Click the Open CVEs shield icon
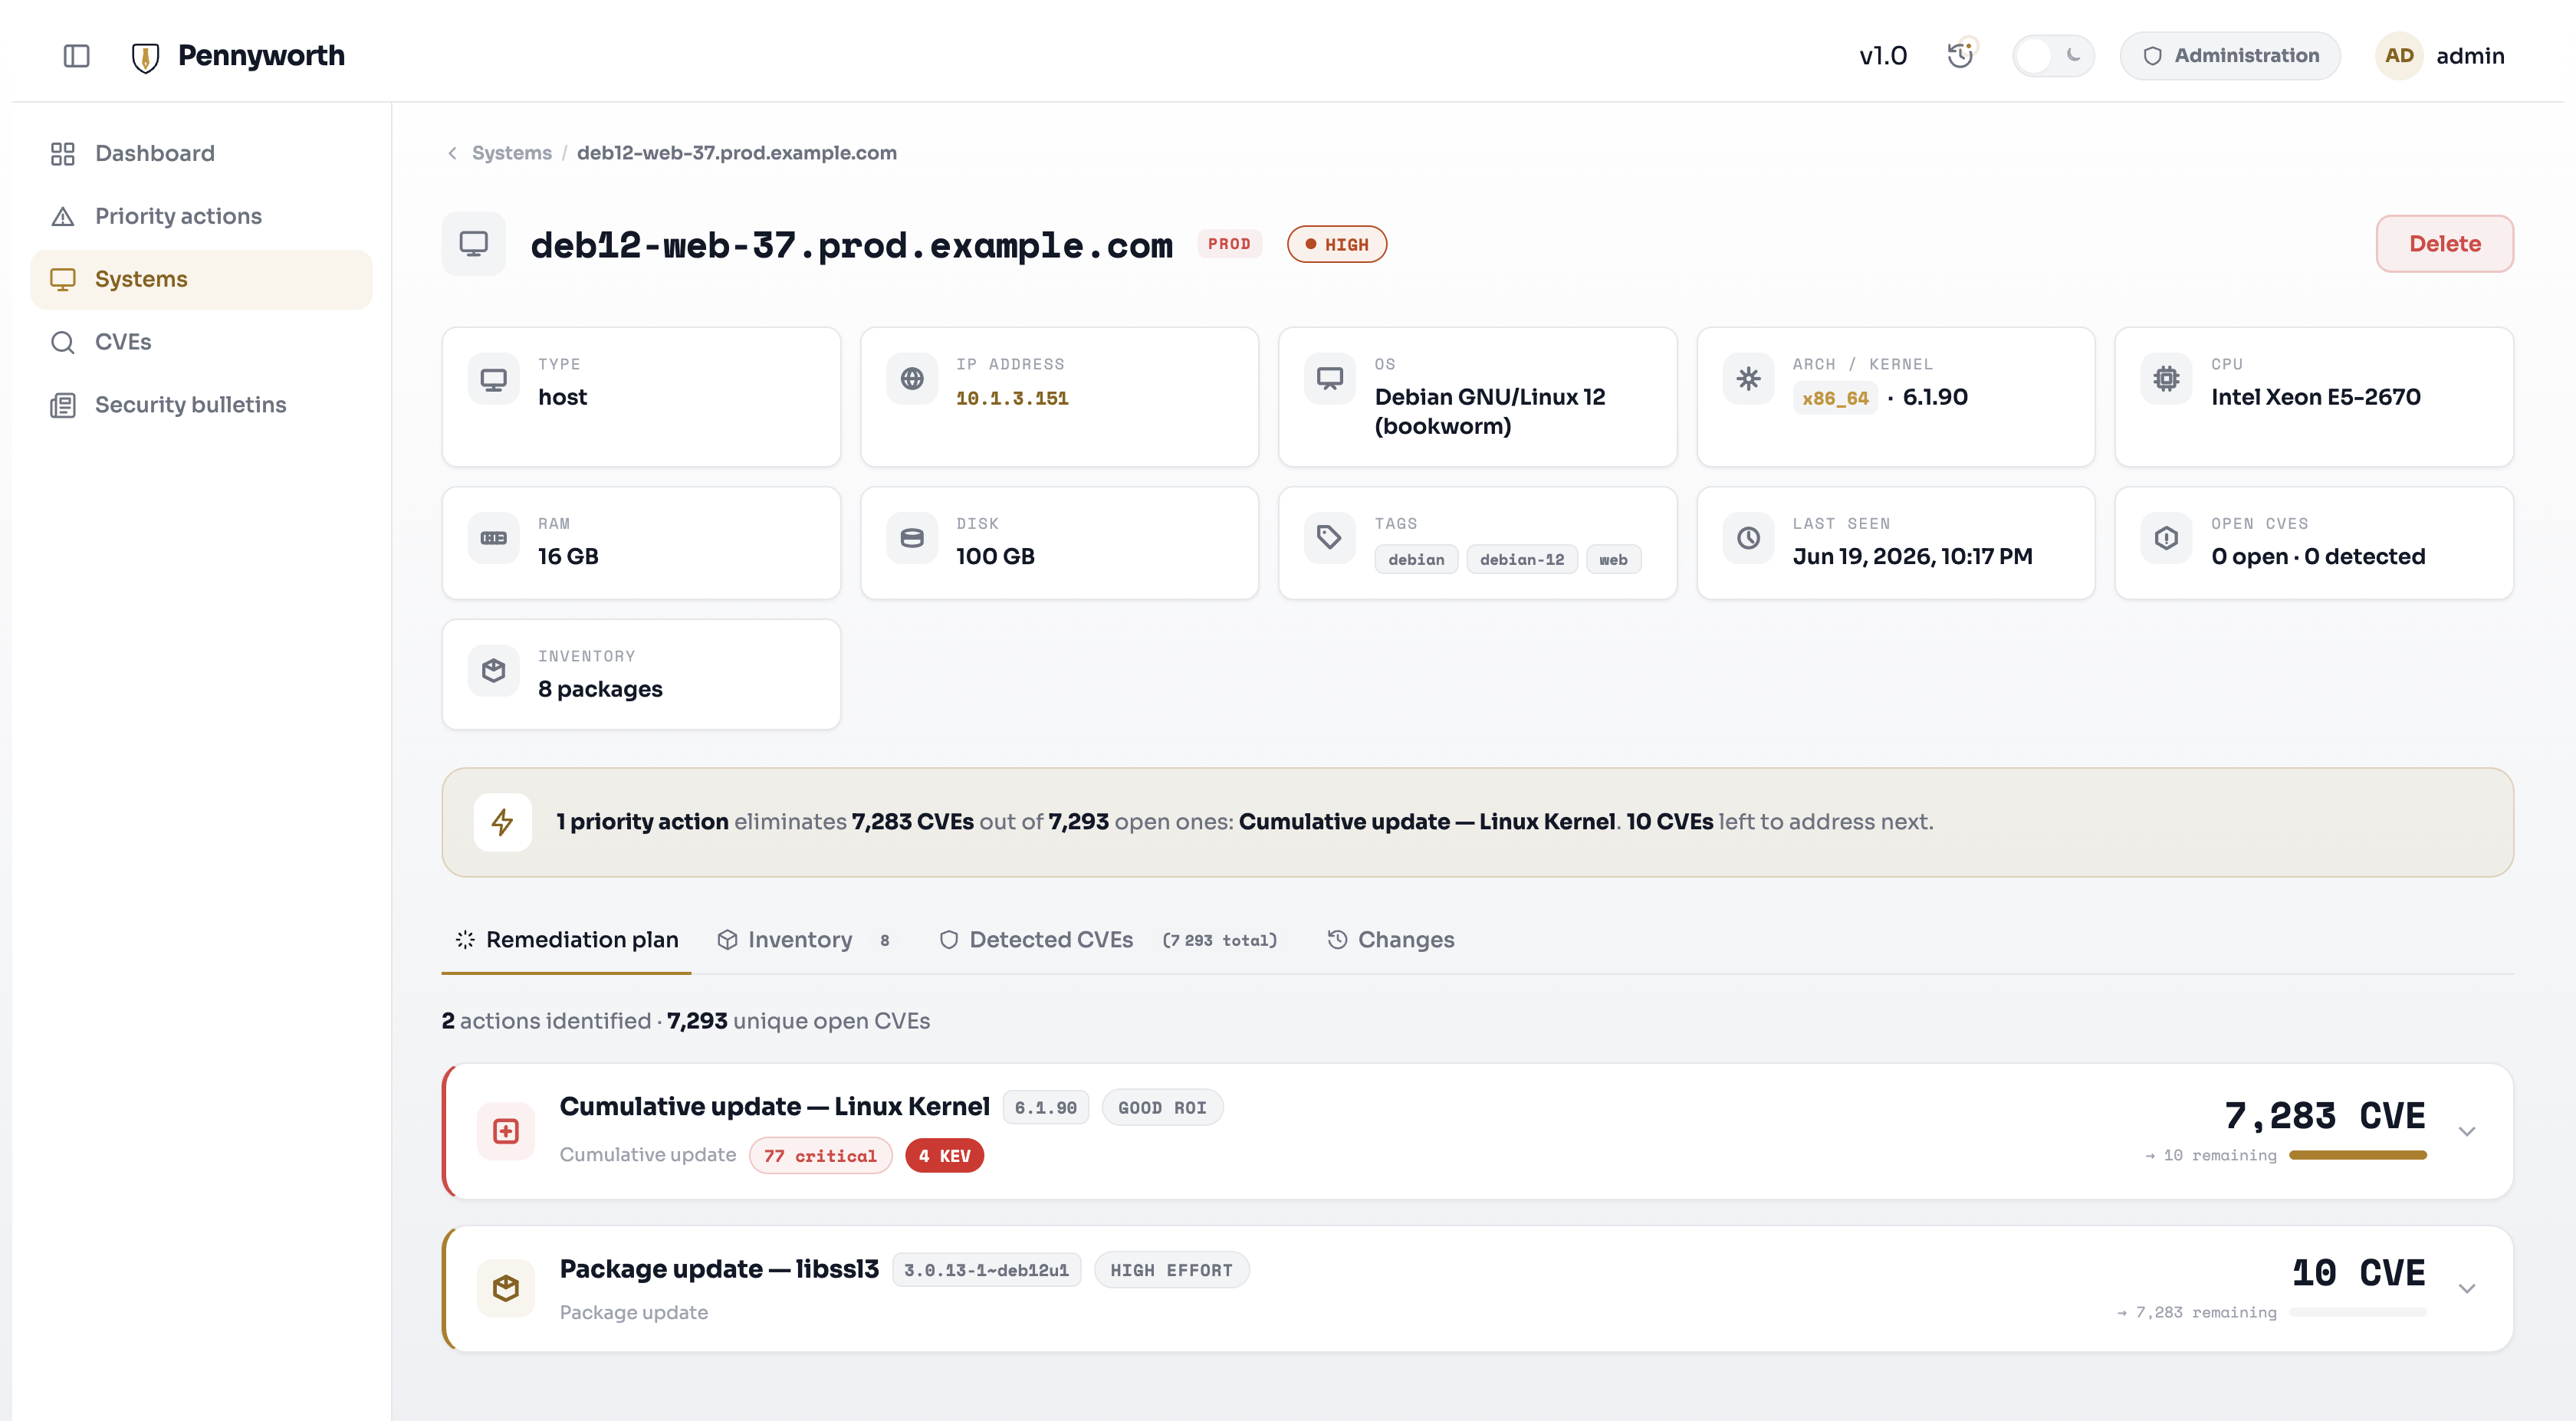The image size is (2576, 1421). [2166, 538]
